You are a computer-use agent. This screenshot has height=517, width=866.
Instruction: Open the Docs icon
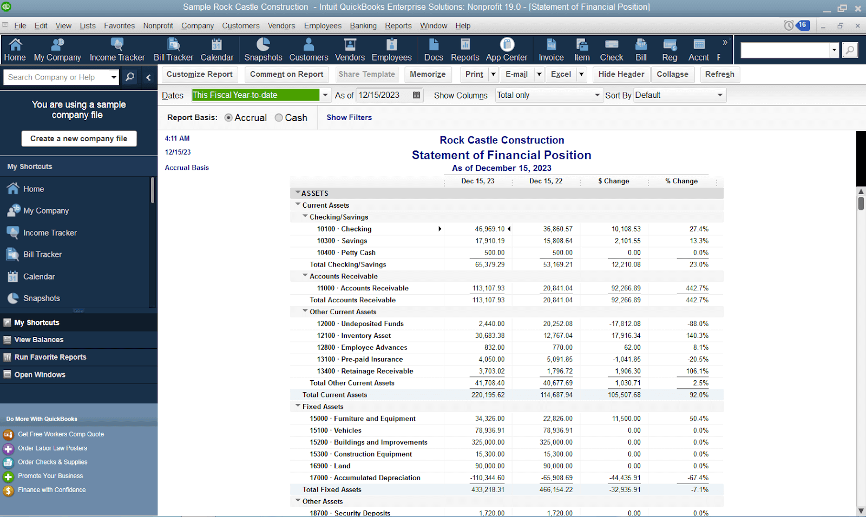click(434, 50)
